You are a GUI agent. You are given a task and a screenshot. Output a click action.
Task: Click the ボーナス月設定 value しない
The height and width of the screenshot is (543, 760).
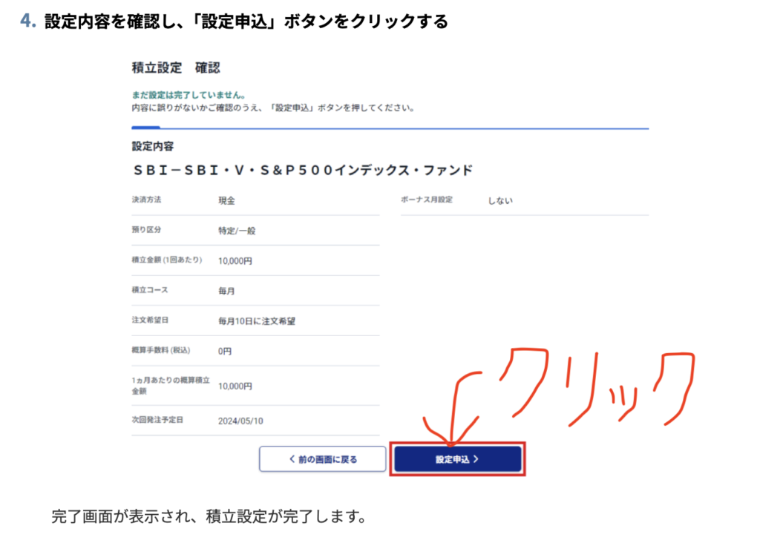click(x=500, y=200)
